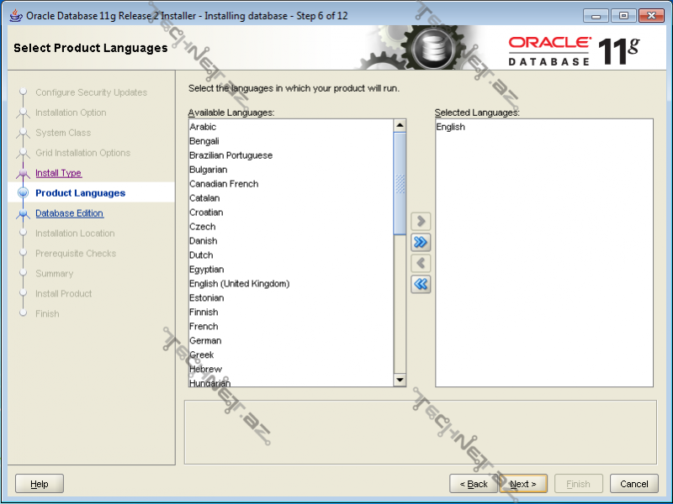Click the Available Languages scrollbar thumb
Viewport: 673px width, 504px height.
(x=400, y=183)
